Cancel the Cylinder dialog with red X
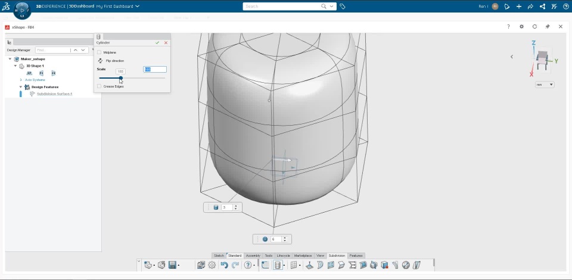572x280 pixels. tap(166, 43)
